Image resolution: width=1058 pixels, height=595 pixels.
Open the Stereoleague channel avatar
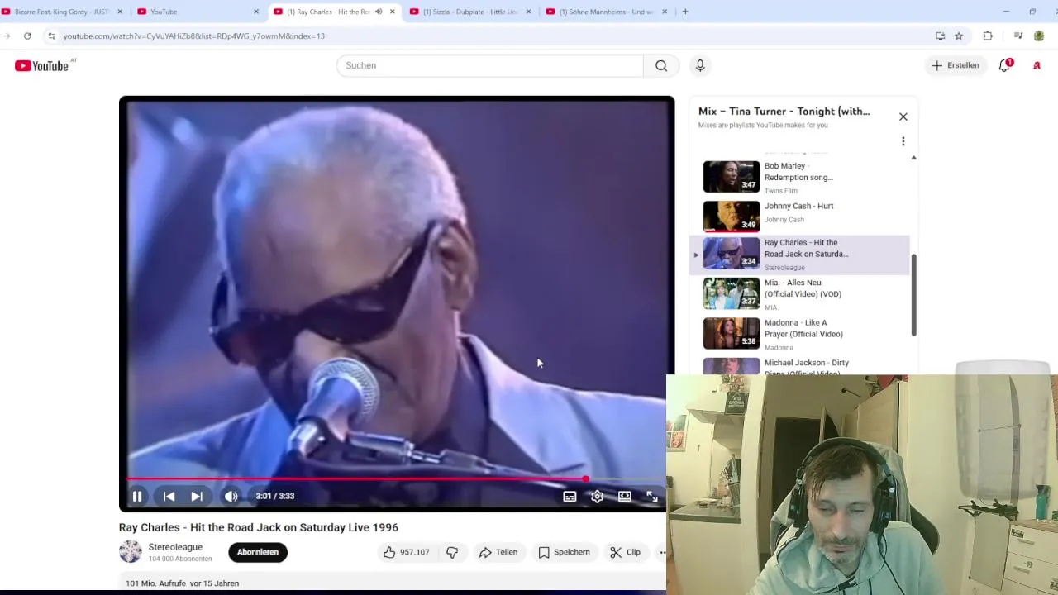pos(131,551)
